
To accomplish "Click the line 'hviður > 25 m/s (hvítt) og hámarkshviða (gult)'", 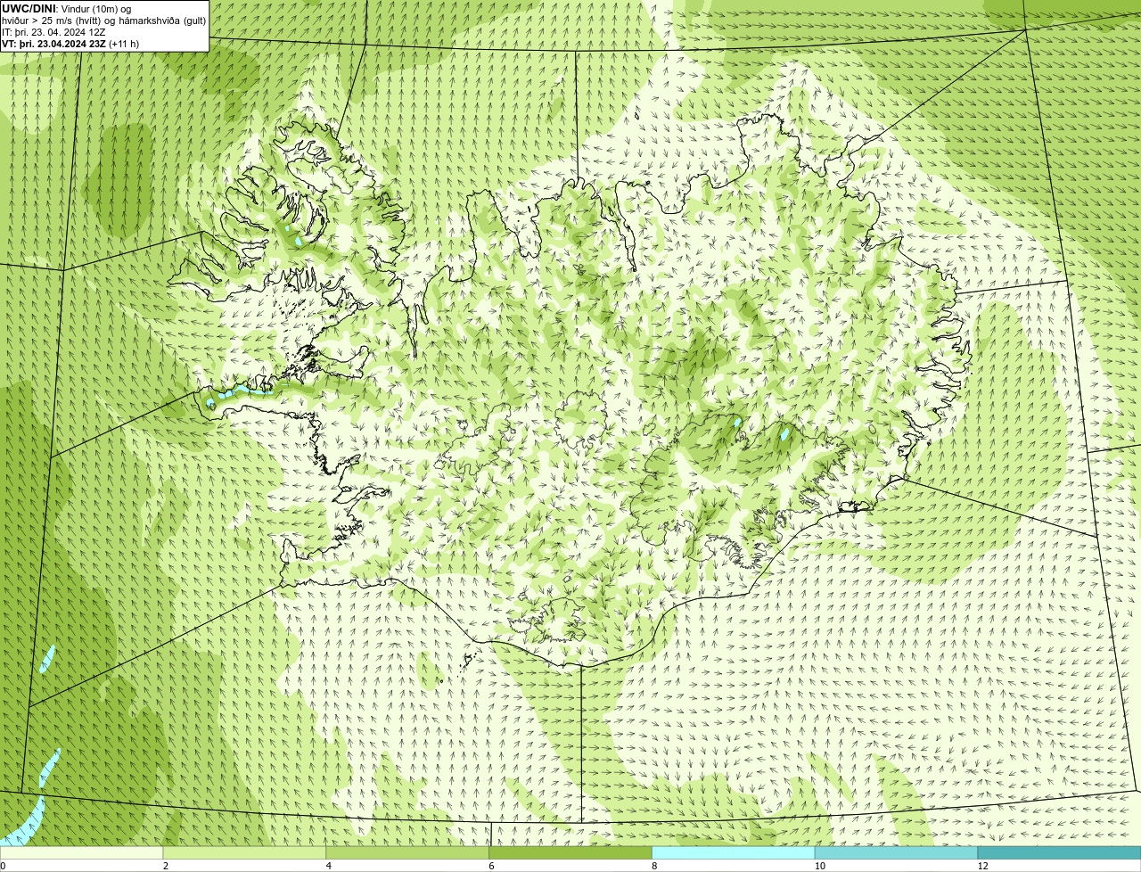I will tap(103, 20).
